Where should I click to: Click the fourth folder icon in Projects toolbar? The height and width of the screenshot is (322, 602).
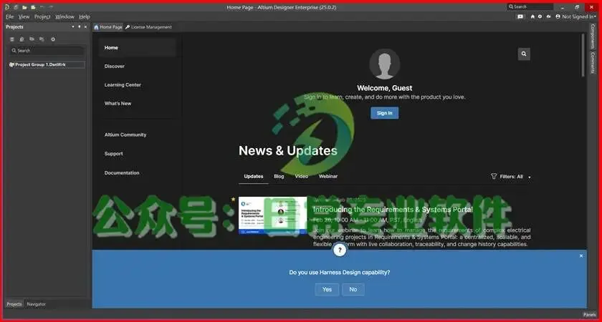pos(42,39)
